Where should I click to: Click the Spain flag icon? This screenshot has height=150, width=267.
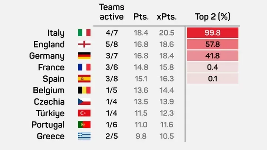(x=84, y=79)
